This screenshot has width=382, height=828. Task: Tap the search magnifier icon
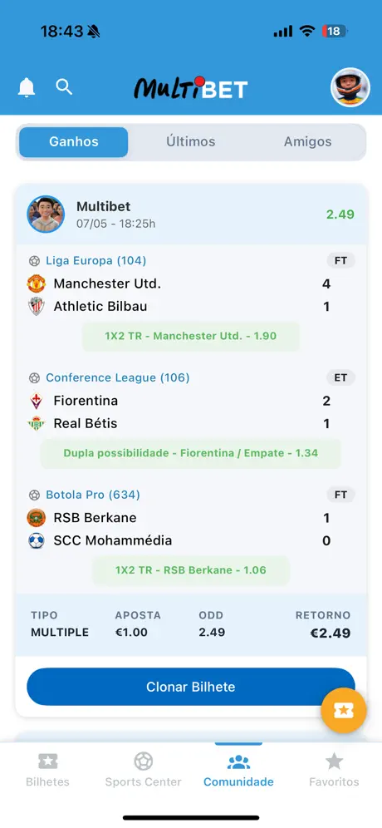(x=64, y=86)
